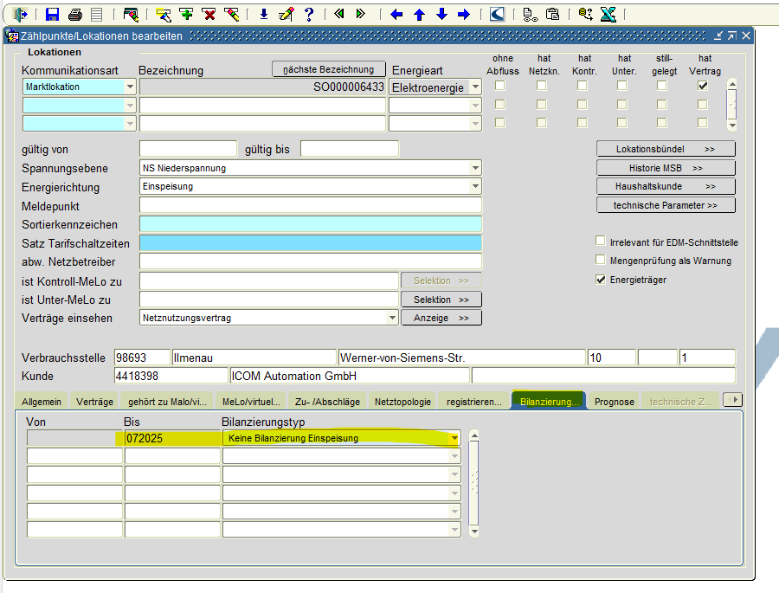The height and width of the screenshot is (593, 779).
Task: Click the blue question mark help icon
Action: pos(308,14)
